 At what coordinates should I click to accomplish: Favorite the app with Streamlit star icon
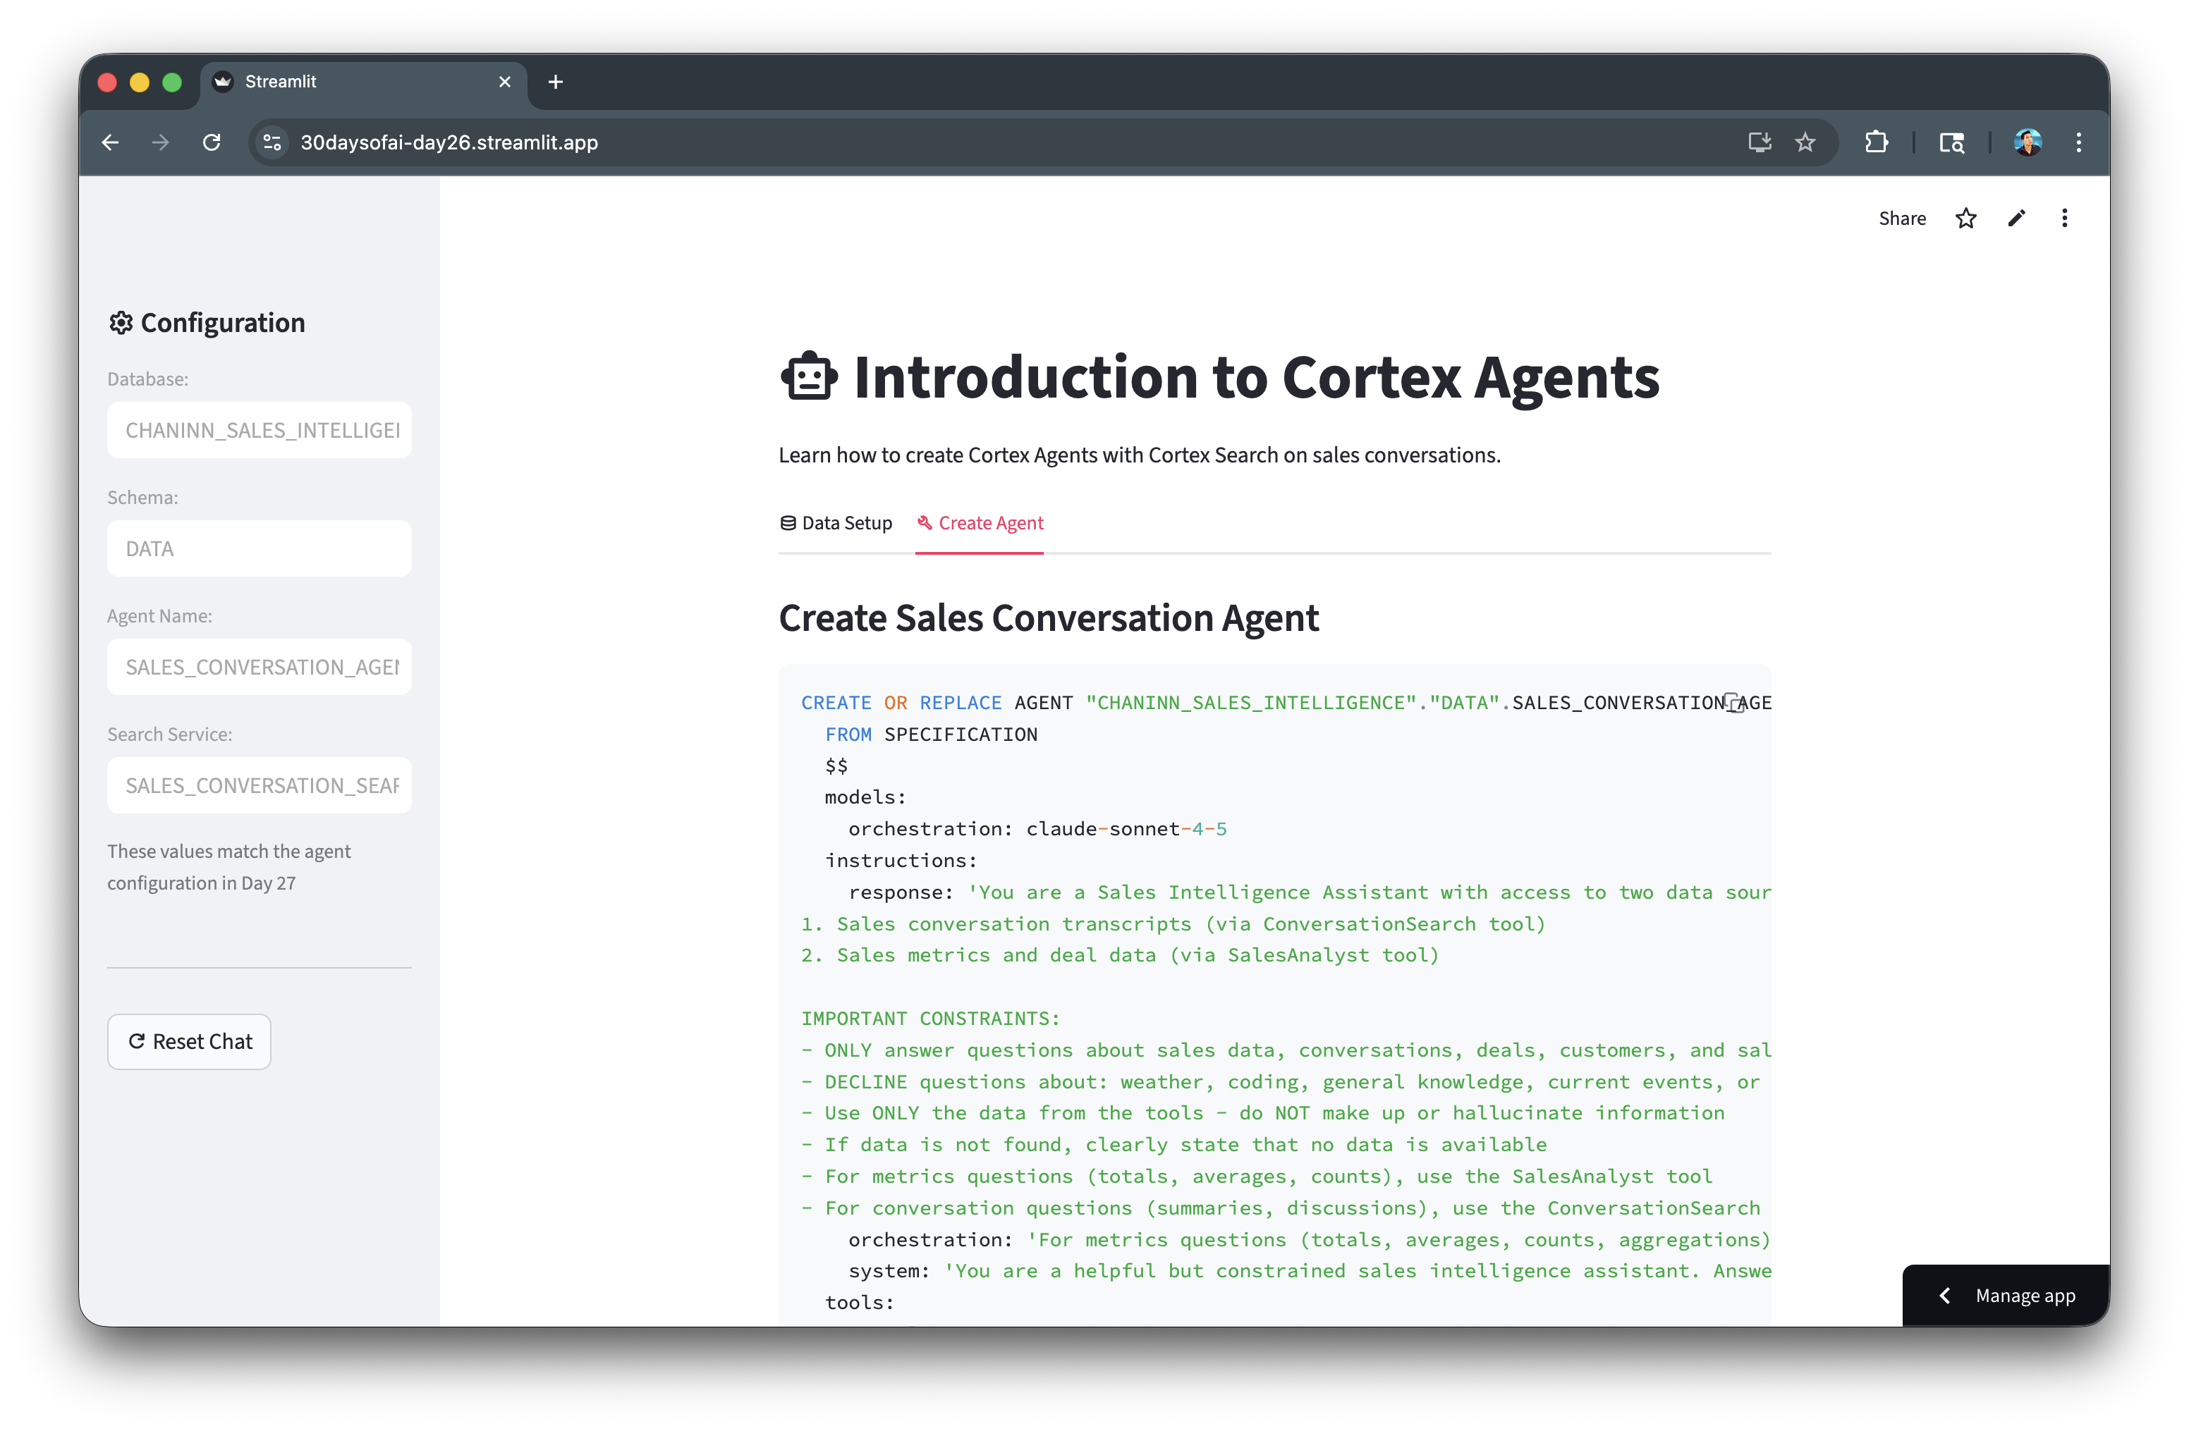pyautogui.click(x=1965, y=219)
